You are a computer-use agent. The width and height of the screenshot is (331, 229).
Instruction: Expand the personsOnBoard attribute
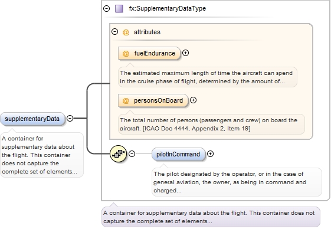pyautogui.click(x=193, y=100)
